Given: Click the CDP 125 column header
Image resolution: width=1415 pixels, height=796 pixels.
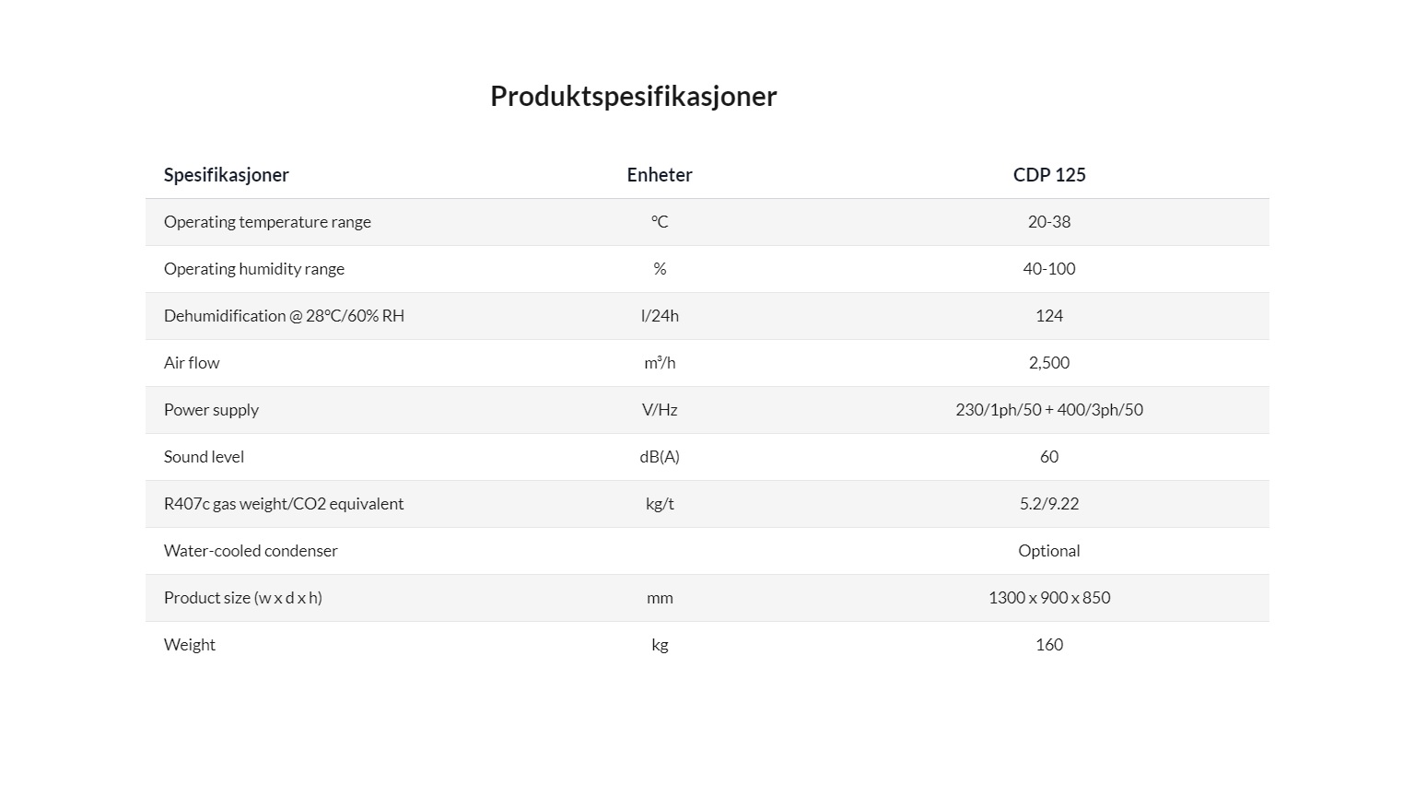Looking at the screenshot, I should click(x=1049, y=175).
